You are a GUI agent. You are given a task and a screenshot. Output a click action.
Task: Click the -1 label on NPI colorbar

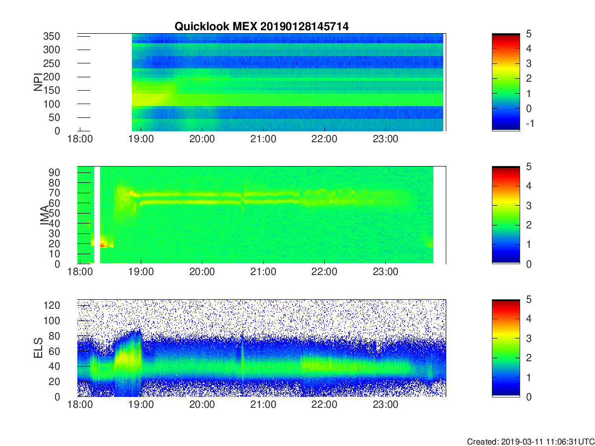[x=530, y=123]
